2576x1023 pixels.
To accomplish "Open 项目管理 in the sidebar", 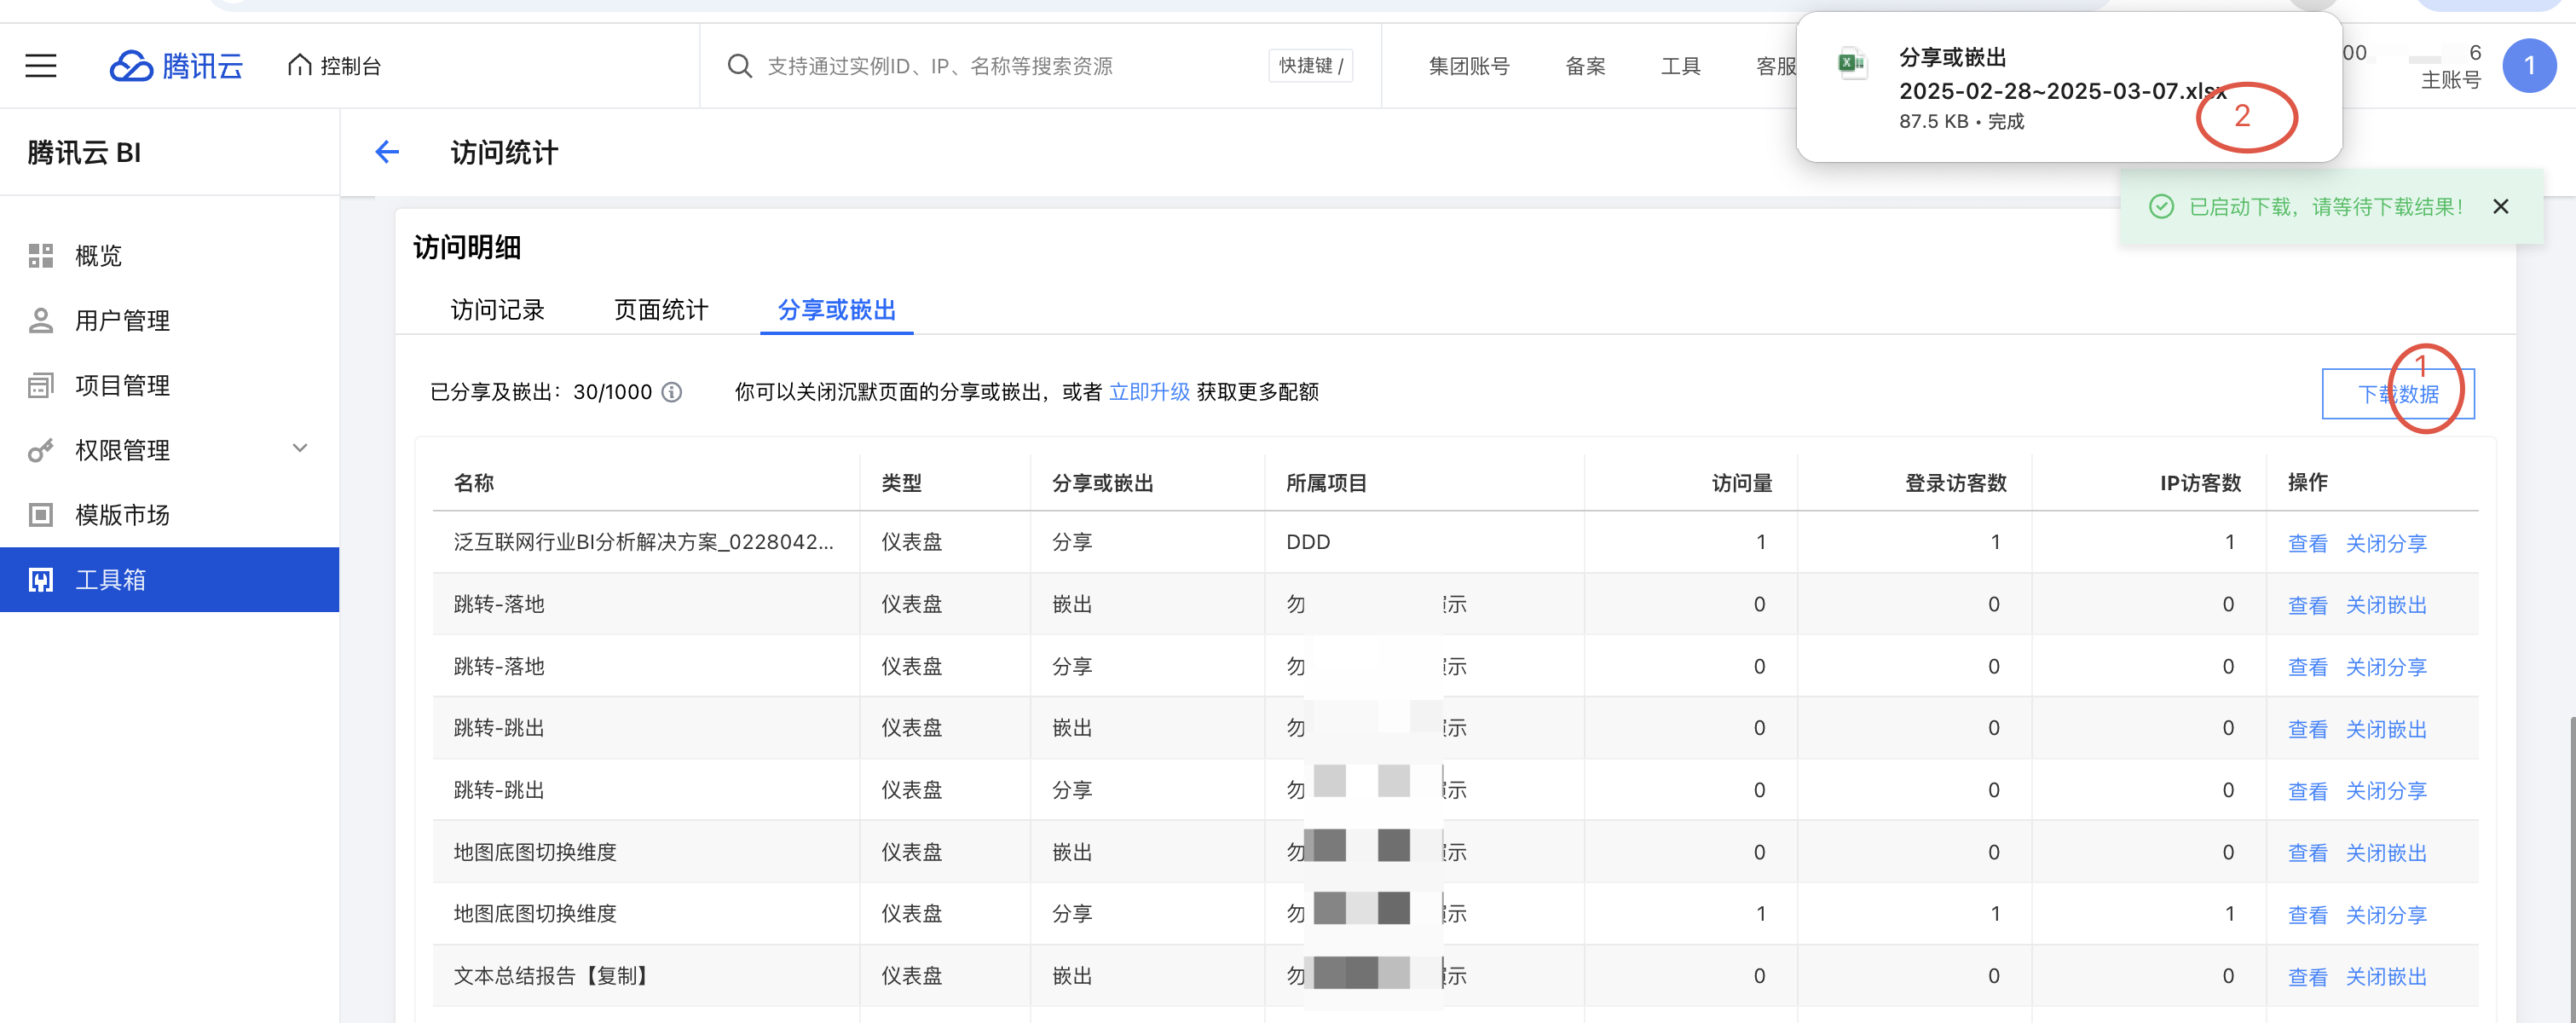I will 122,386.
